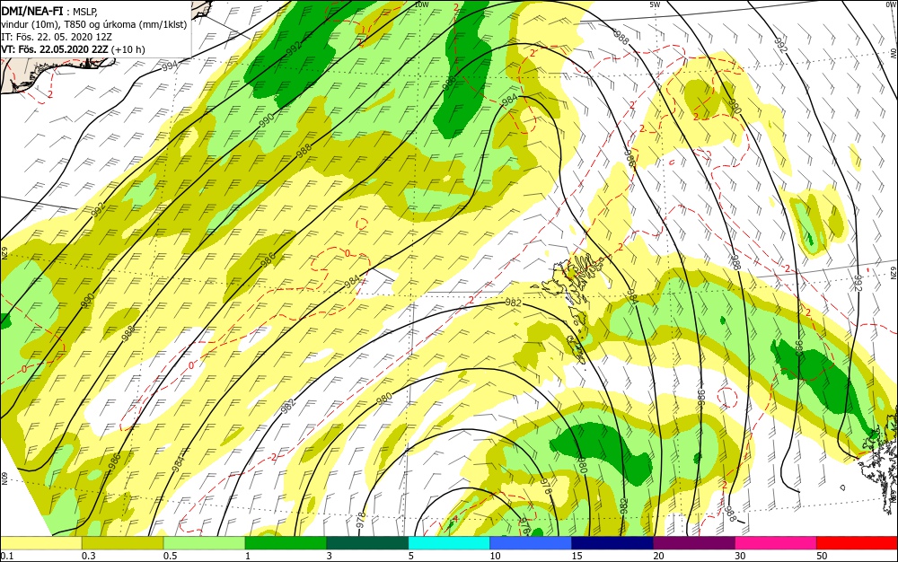Select the light green 0.5–1 legend swatch

click(205, 543)
